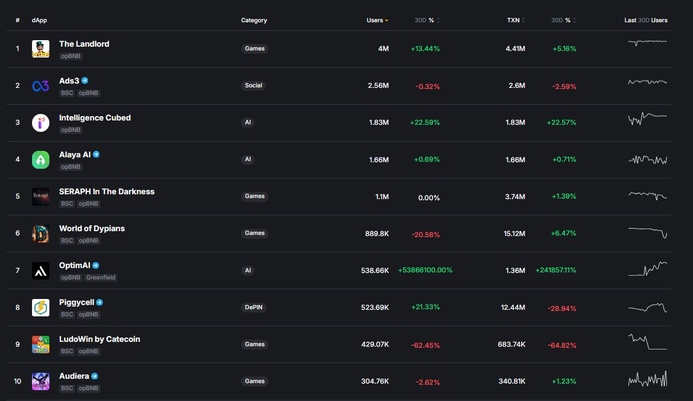Viewport: 693px width, 401px height.
Task: Click World of Dypians logo icon
Action: pyautogui.click(x=41, y=233)
